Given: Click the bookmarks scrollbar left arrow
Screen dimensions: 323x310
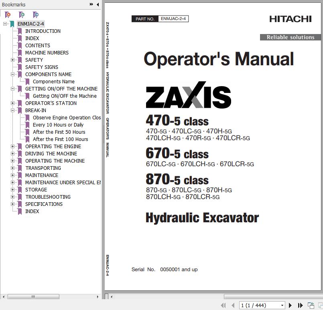Looking at the screenshot, I should click(4, 297).
